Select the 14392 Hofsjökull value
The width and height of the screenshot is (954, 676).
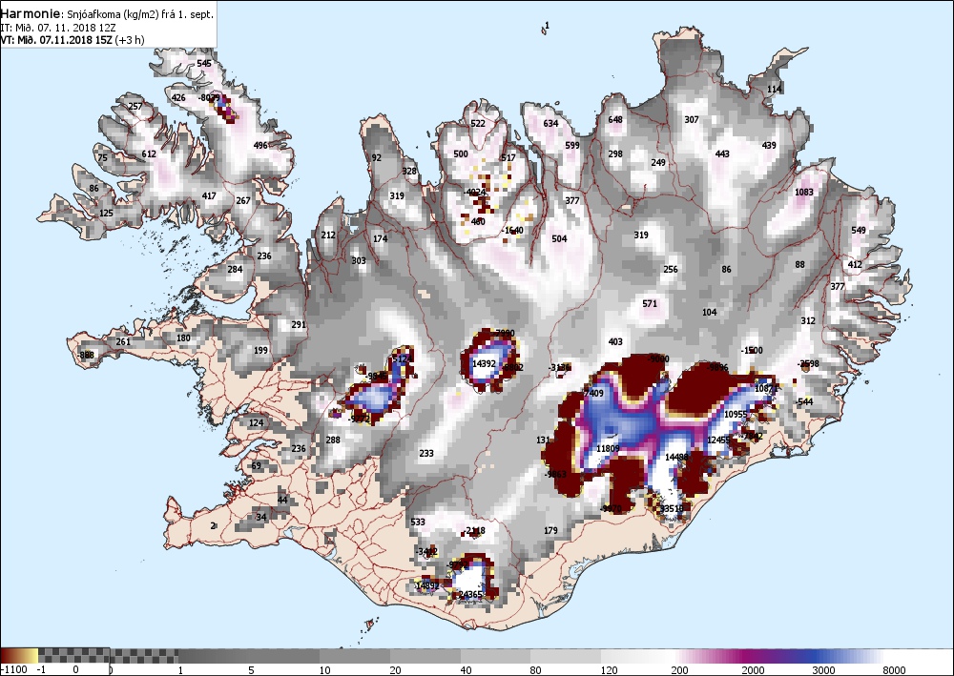pyautogui.click(x=485, y=363)
